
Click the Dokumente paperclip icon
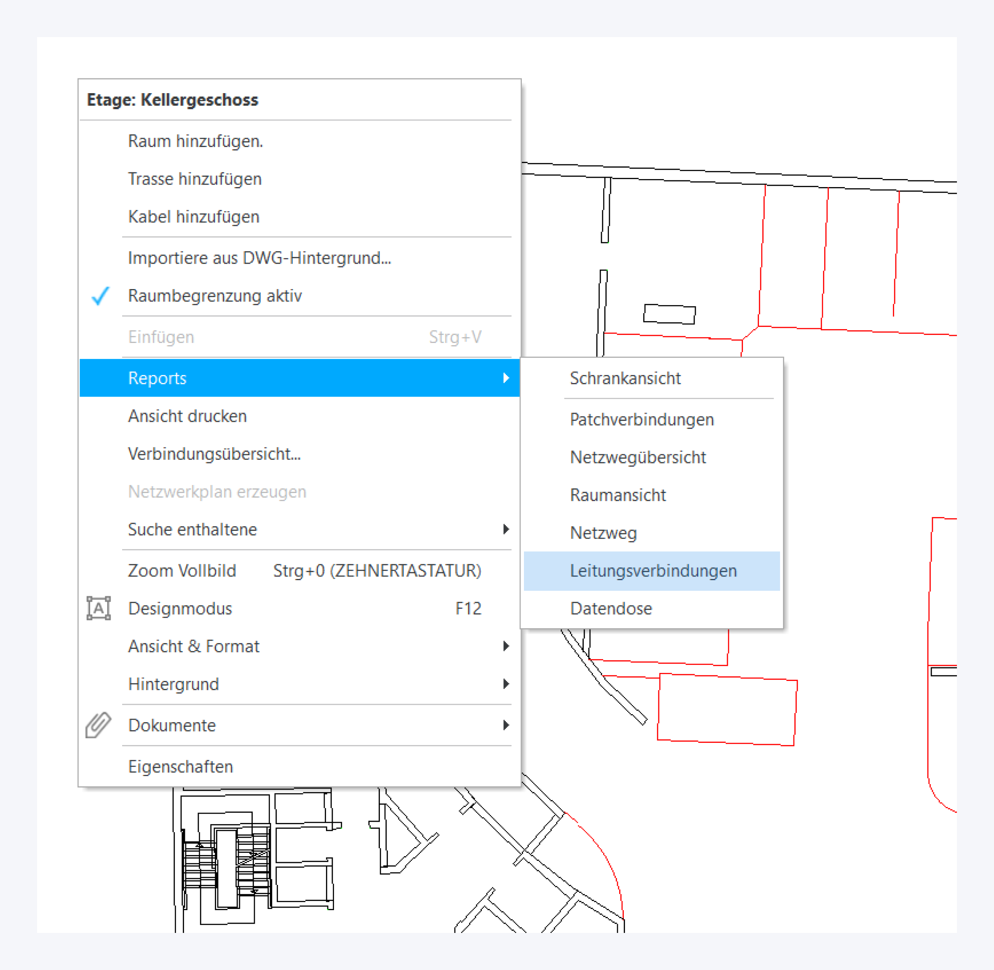click(98, 725)
